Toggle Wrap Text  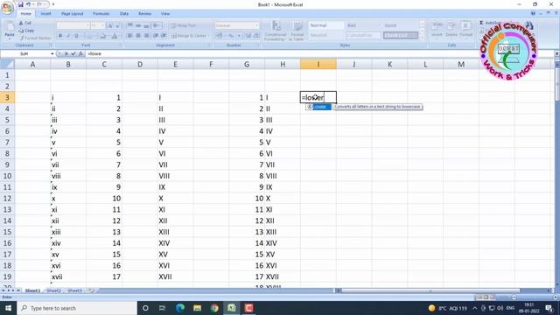pyautogui.click(x=183, y=25)
